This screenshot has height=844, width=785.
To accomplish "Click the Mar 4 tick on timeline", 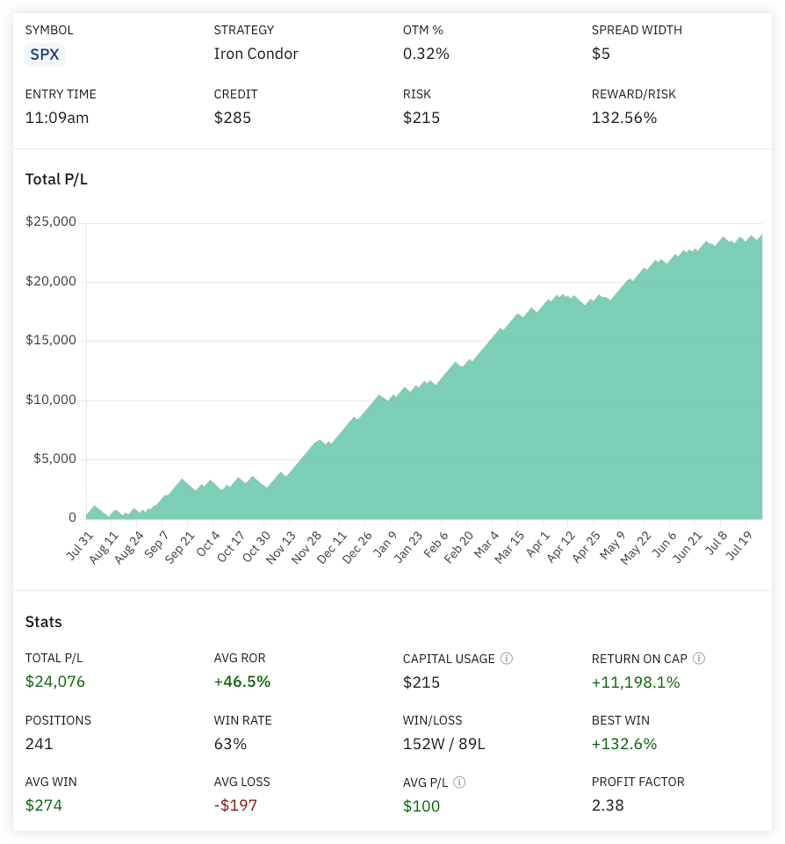I will 487,545.
